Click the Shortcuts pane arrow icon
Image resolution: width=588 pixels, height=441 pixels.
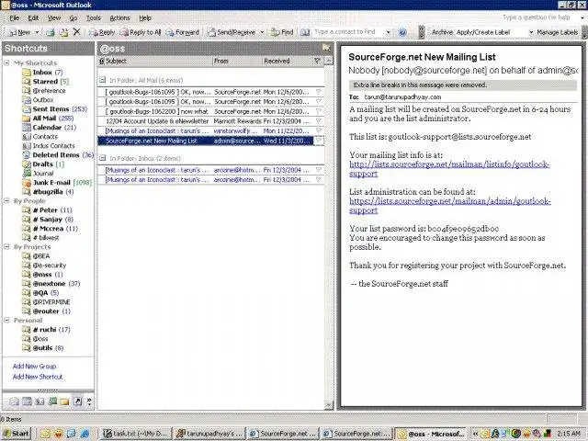coord(77,401)
